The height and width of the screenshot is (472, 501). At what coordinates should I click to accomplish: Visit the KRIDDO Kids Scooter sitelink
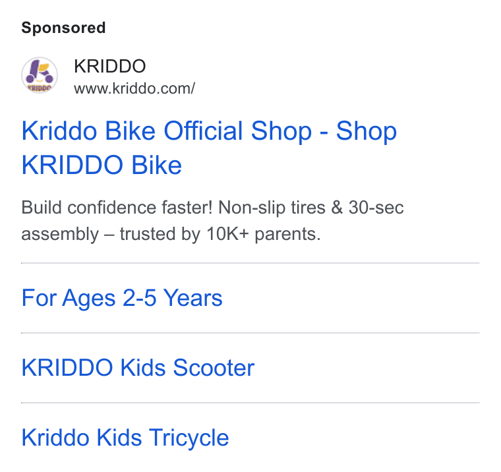138,368
